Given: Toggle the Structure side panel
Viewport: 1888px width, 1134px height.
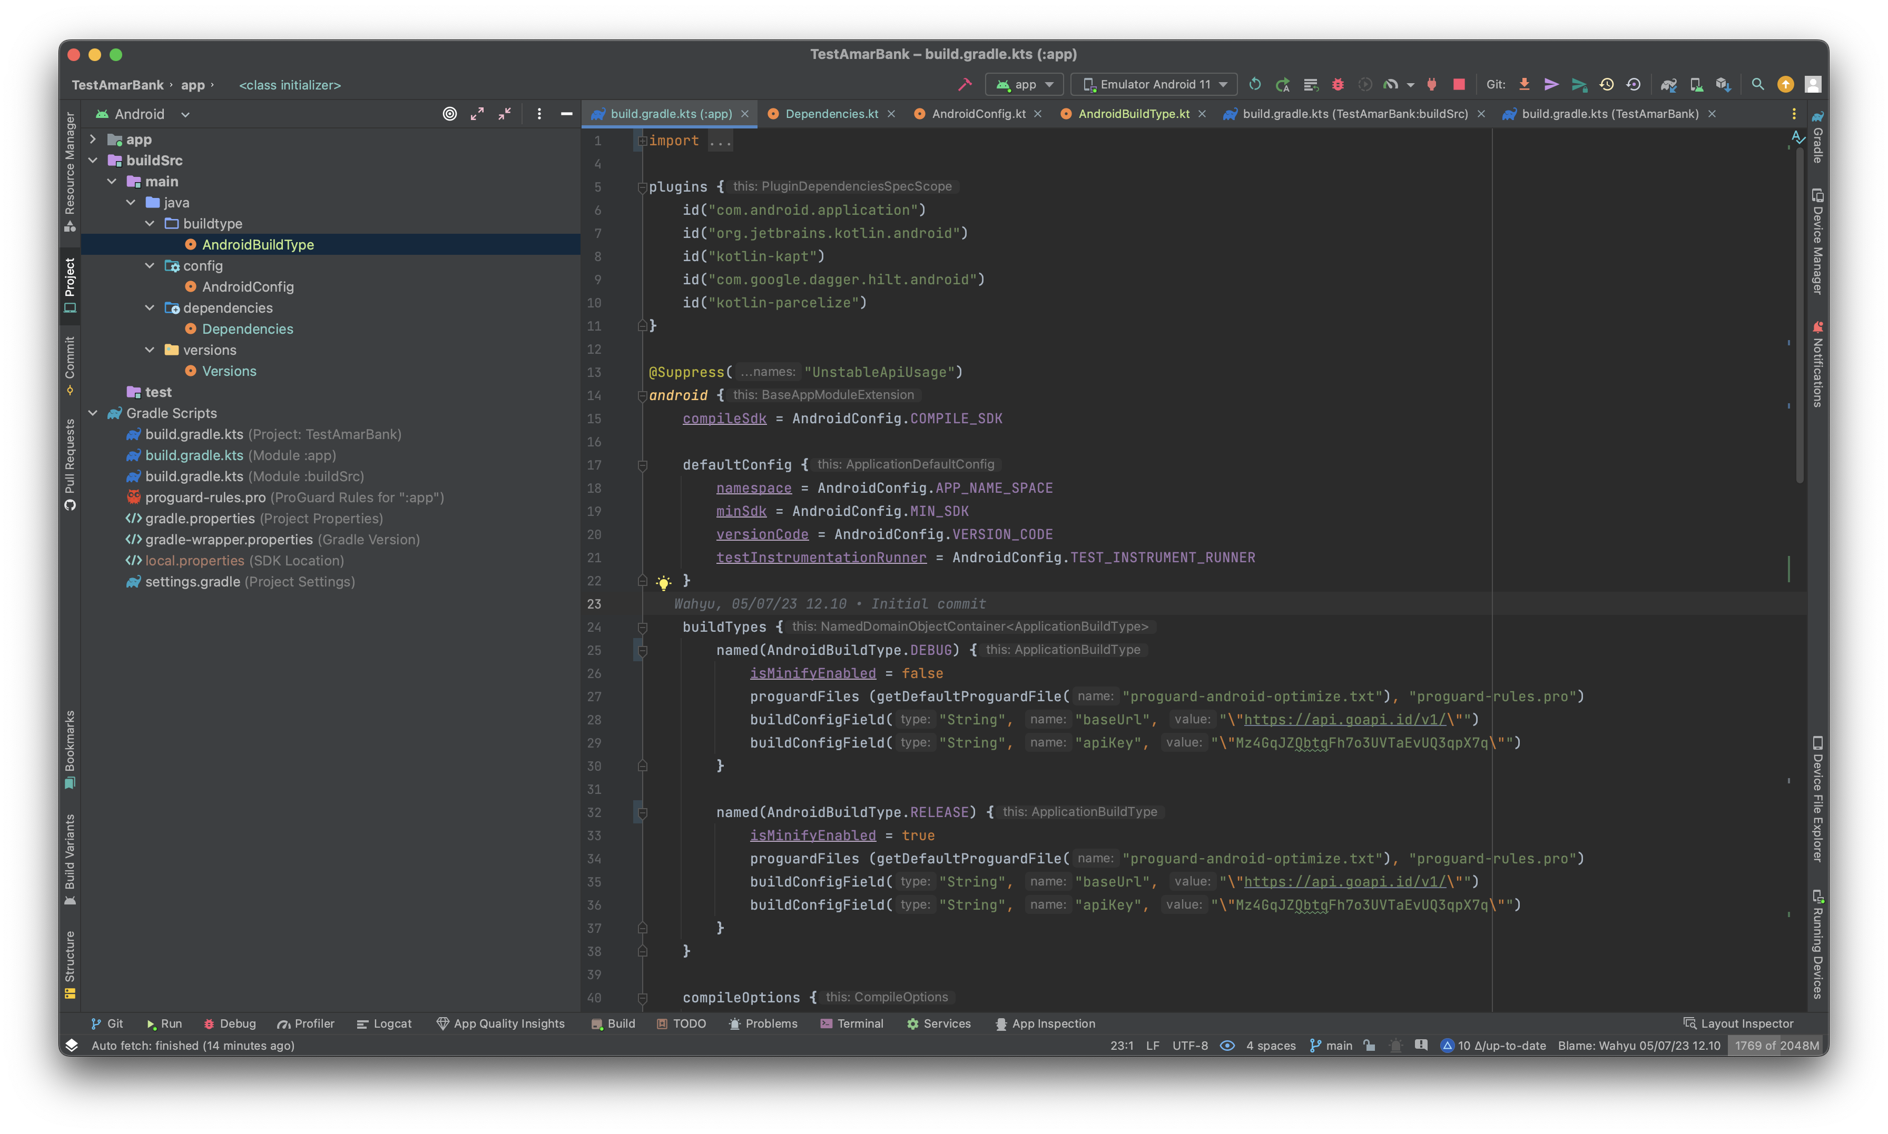Looking at the screenshot, I should tap(70, 964).
